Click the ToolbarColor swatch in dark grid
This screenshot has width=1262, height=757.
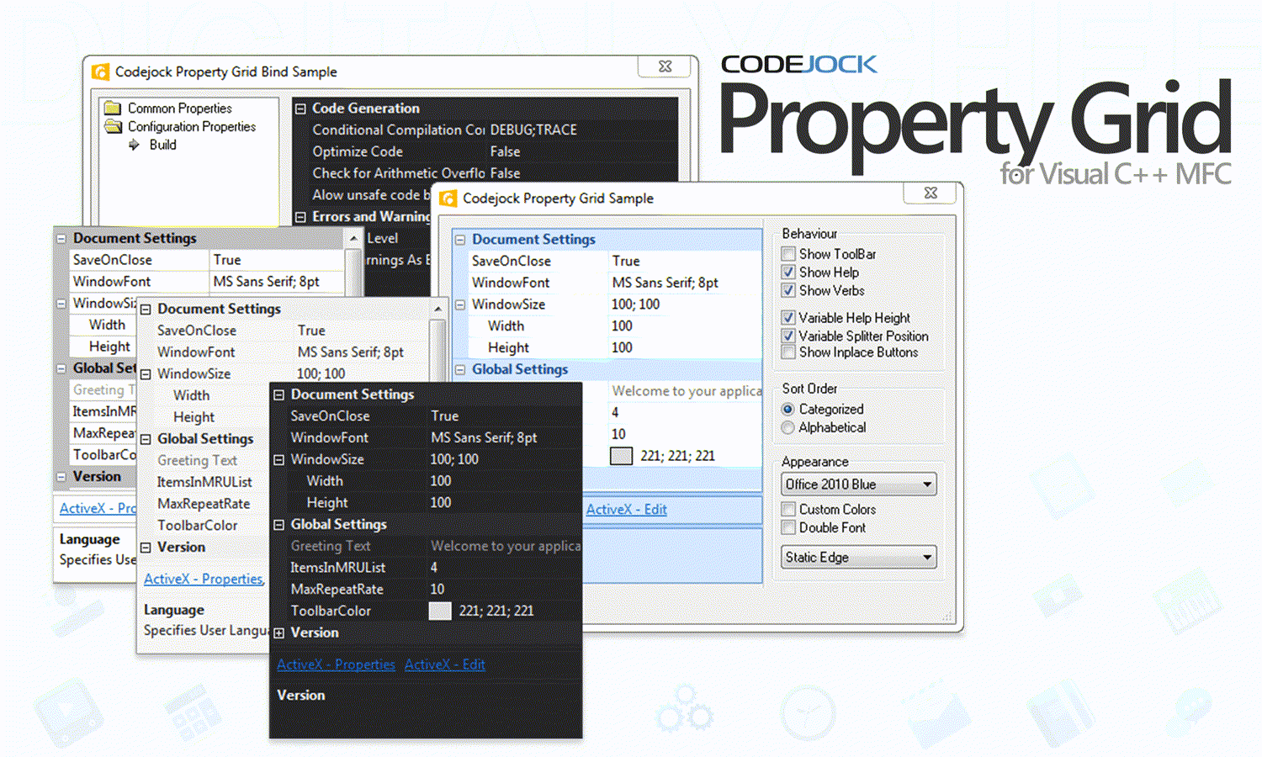click(x=440, y=611)
